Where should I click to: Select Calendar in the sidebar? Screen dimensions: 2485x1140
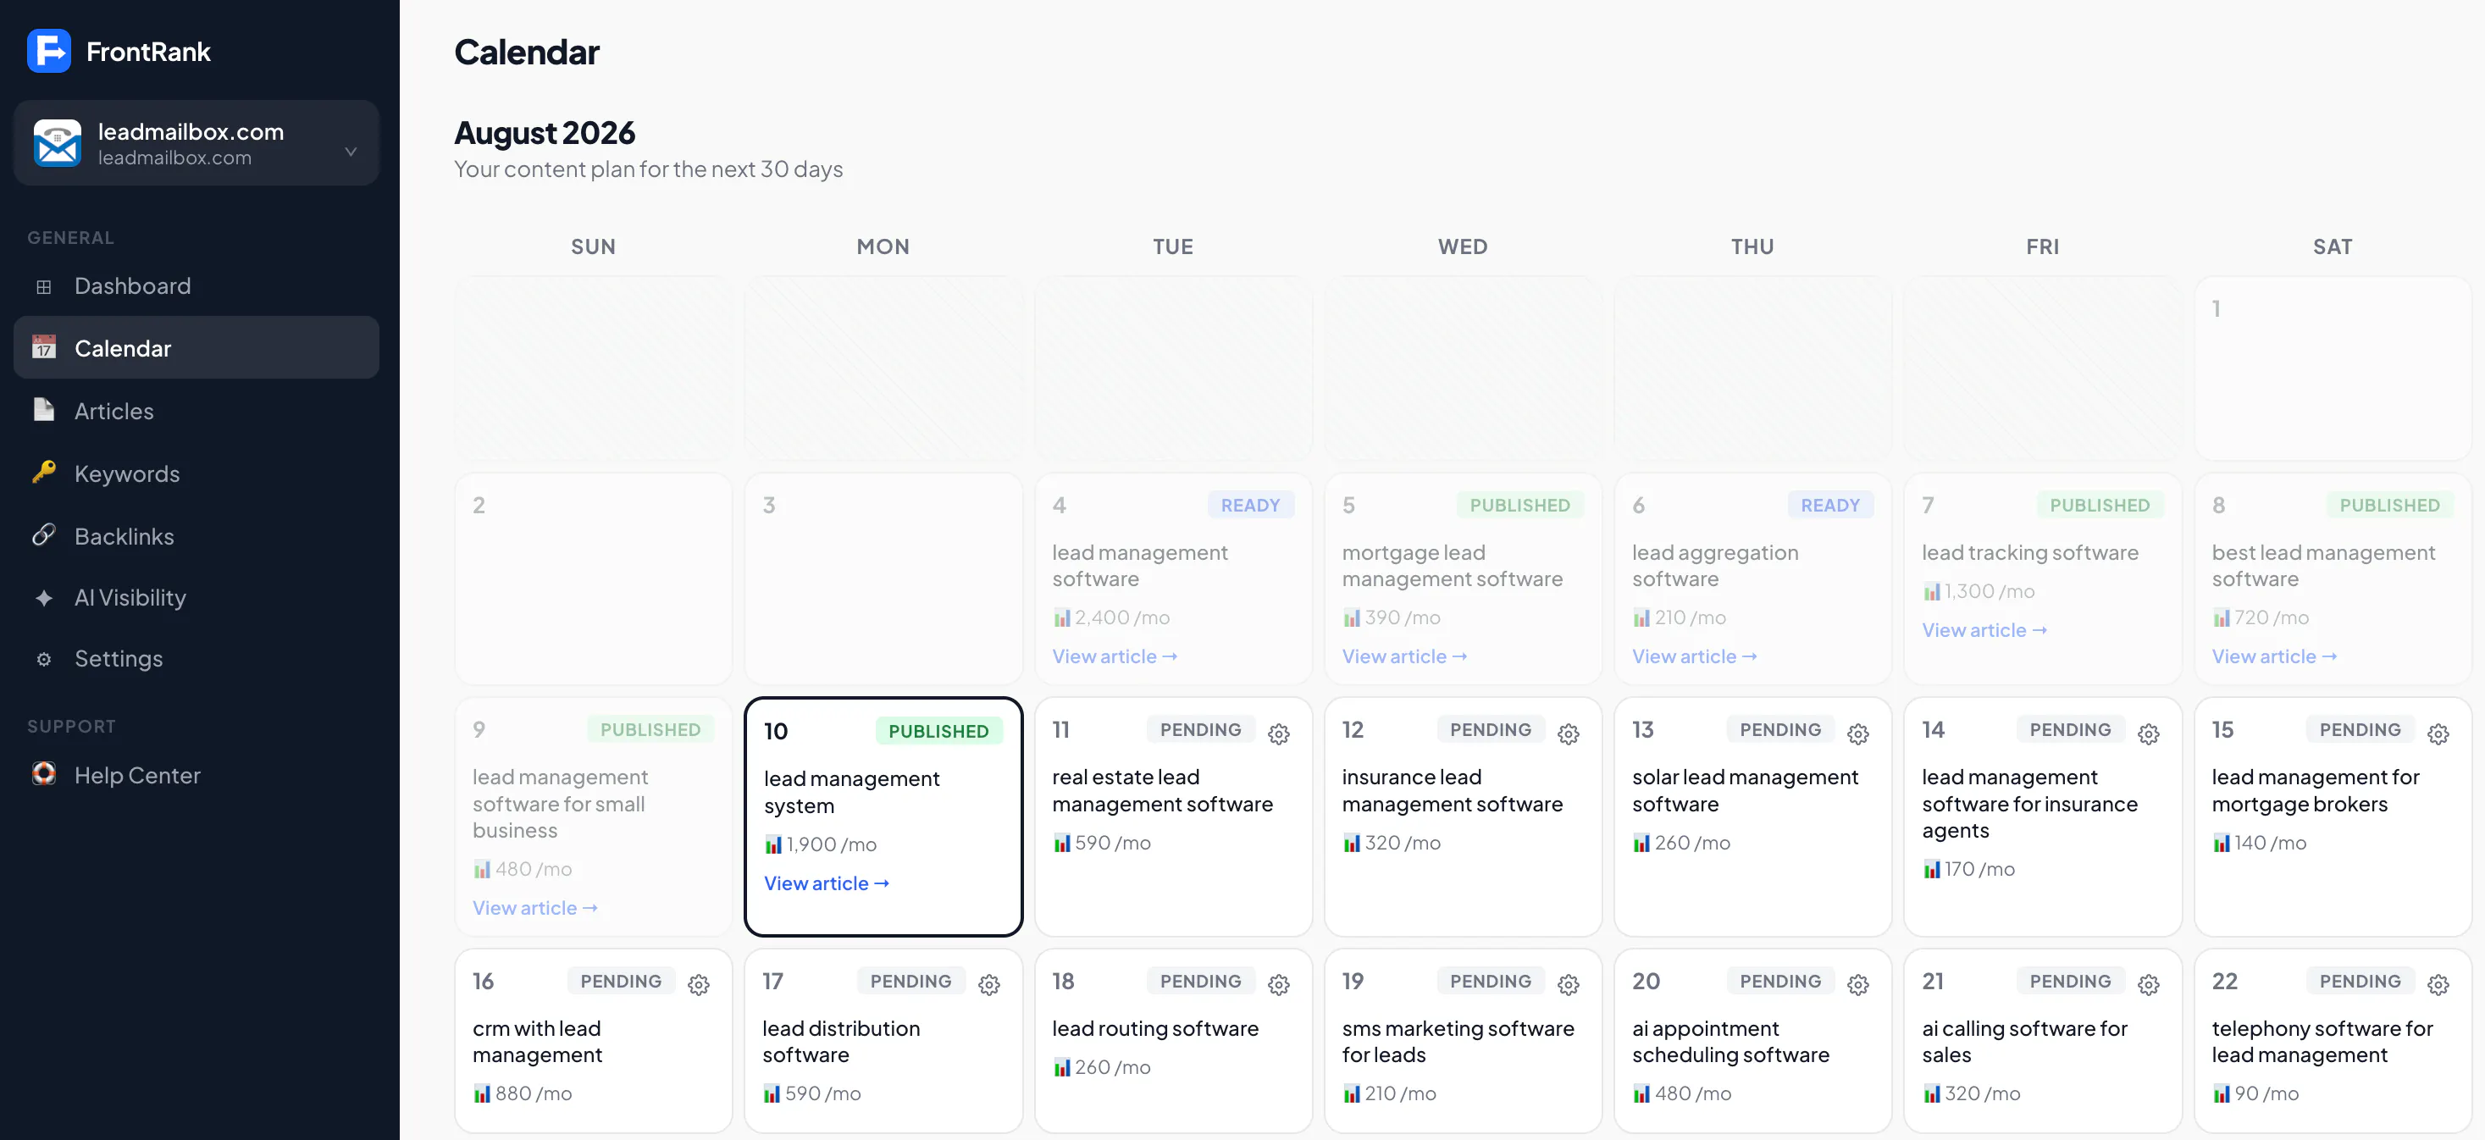[x=196, y=348]
